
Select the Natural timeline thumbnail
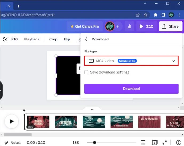pyautogui.click(x=66, y=122)
